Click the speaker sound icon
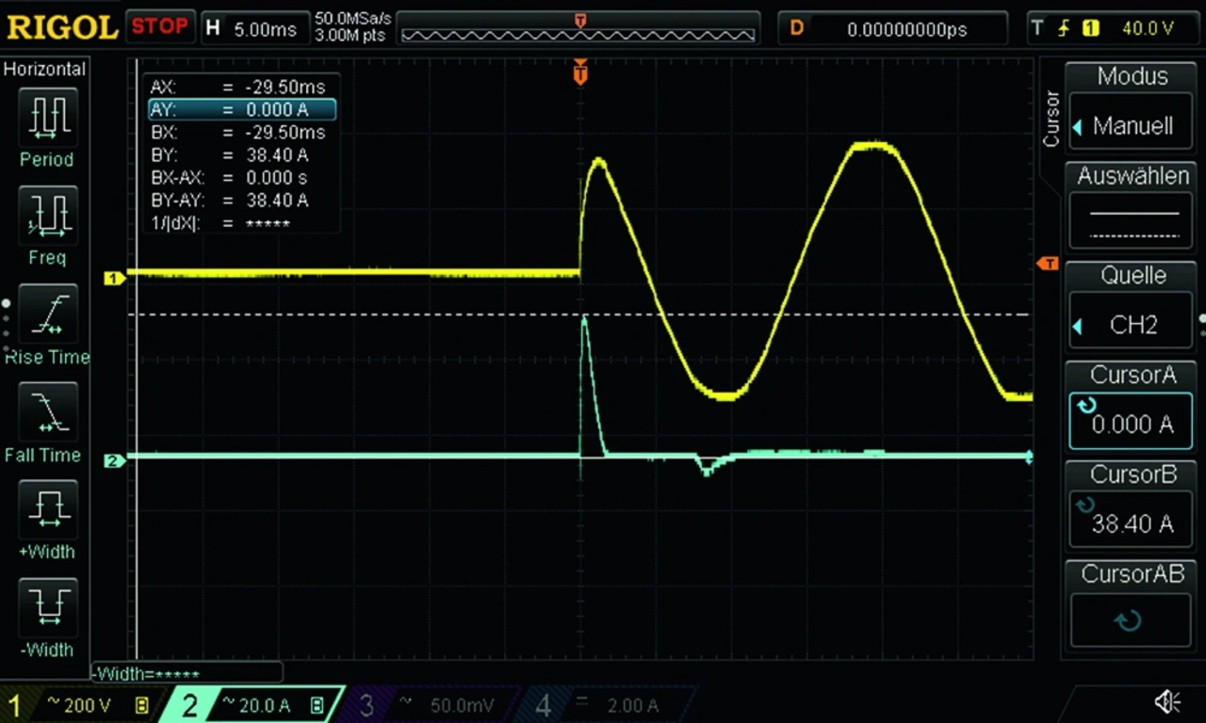1206x723 pixels. point(1167,701)
